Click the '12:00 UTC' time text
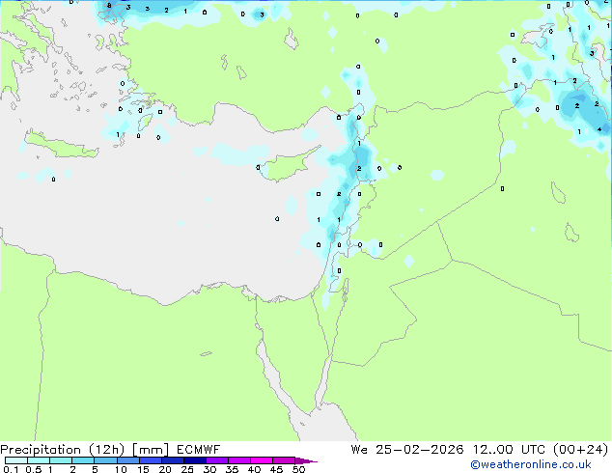Image resolution: width=612 pixels, height=473 pixels. (x=508, y=450)
